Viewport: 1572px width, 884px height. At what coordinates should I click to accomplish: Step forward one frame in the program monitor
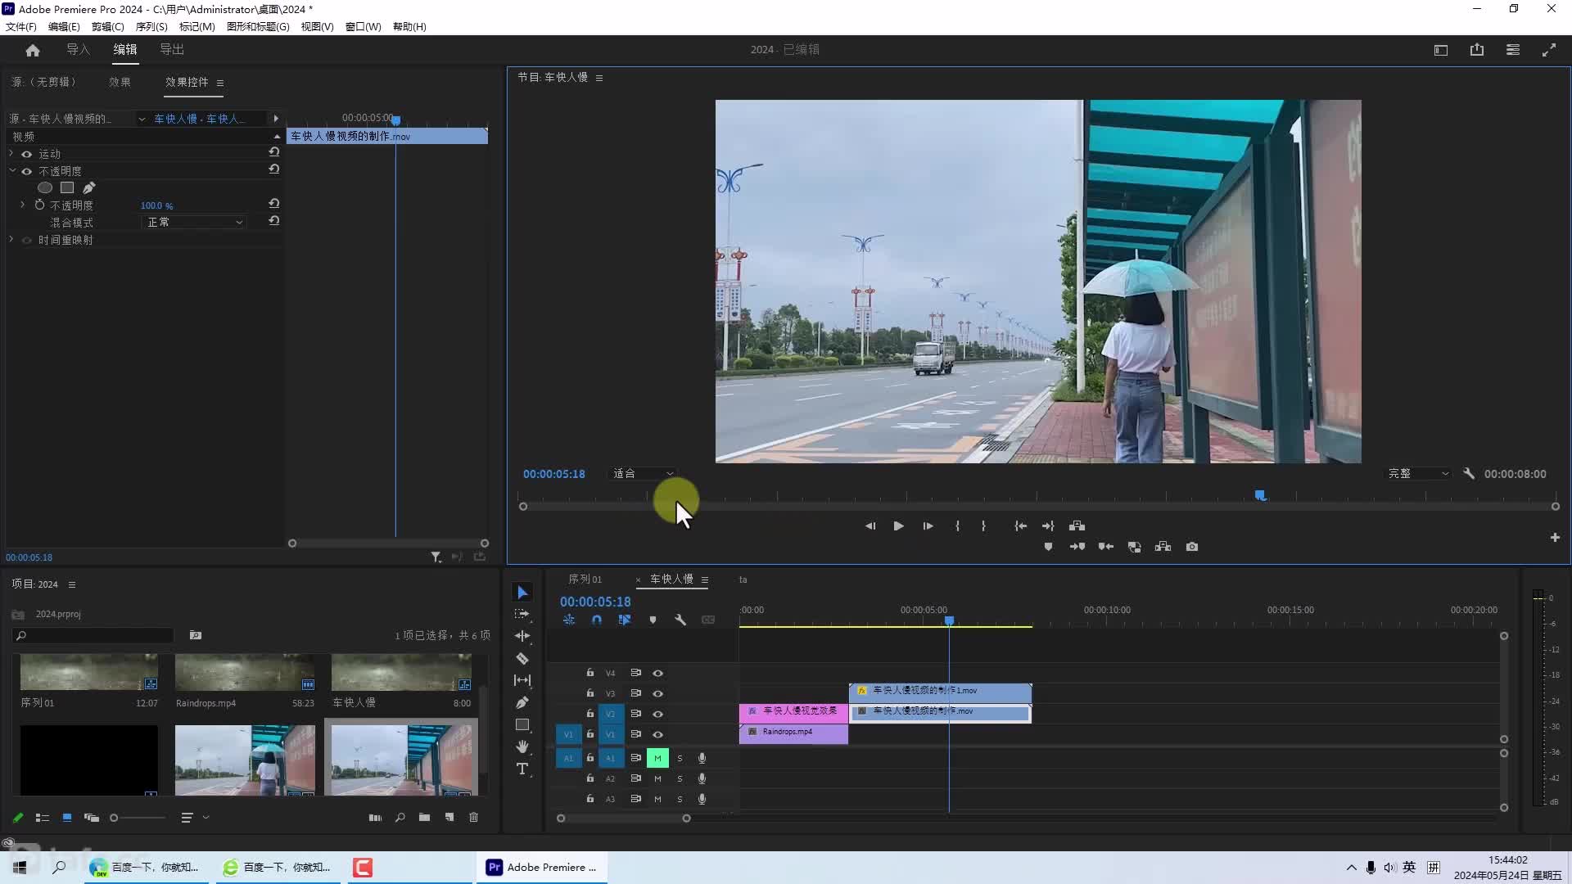tap(928, 526)
